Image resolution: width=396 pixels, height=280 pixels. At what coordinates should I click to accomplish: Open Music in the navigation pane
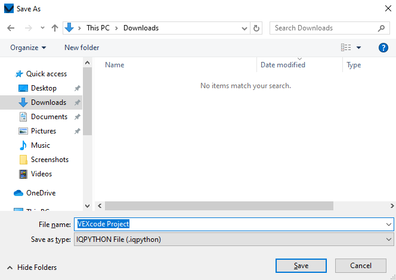tap(35, 145)
